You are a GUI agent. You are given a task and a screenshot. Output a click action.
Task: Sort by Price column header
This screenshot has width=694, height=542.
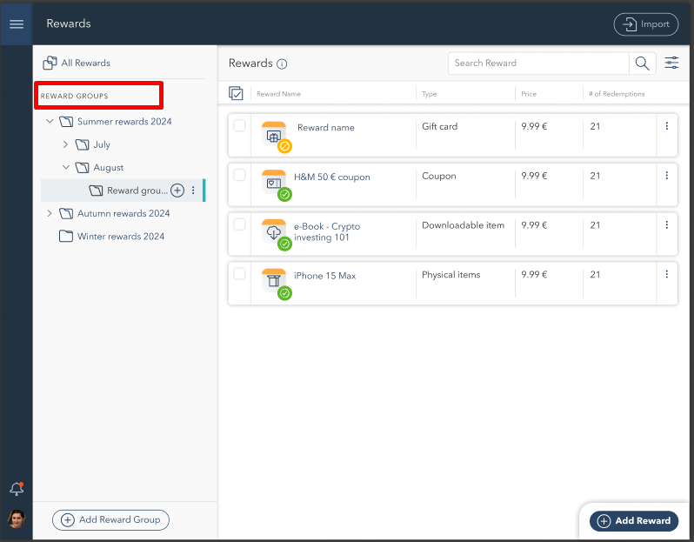pos(529,94)
